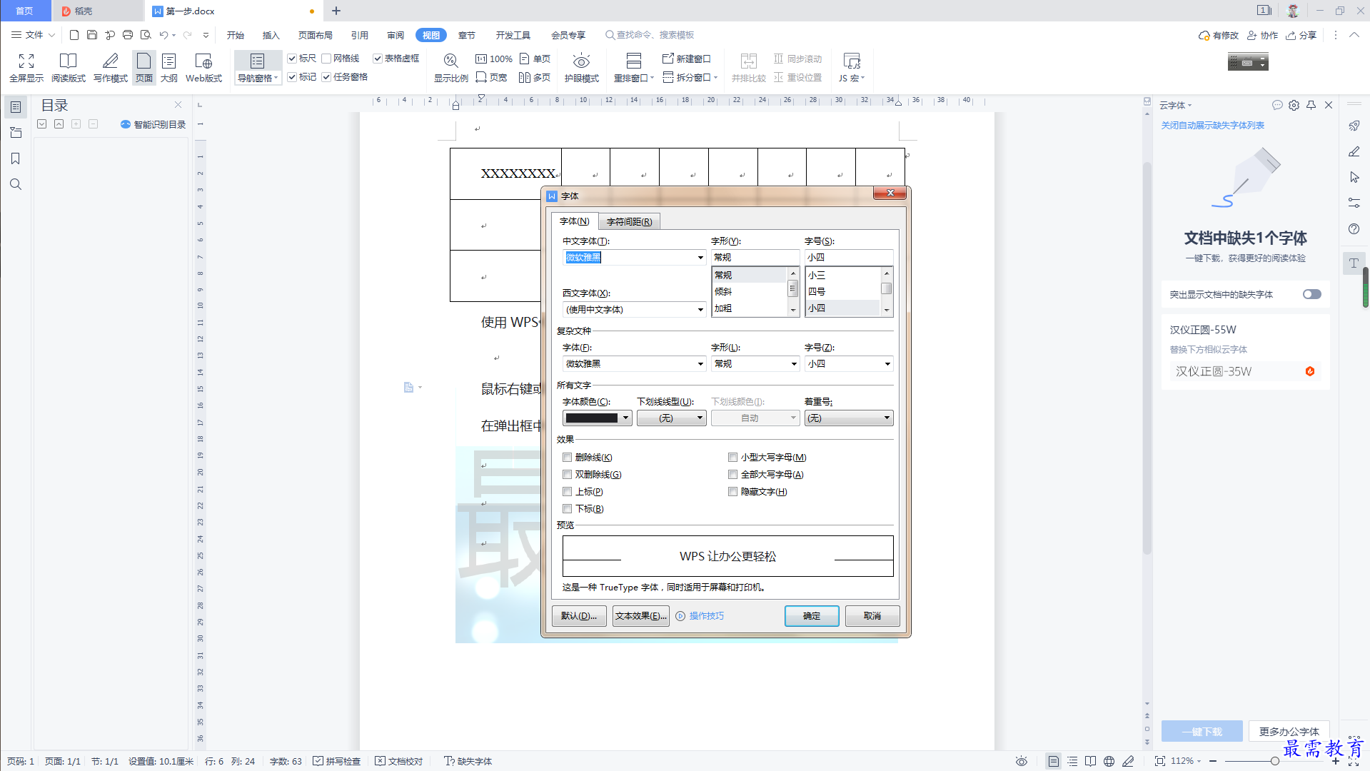The width and height of the screenshot is (1370, 771).
Task: Click the rearrange windows icon
Action: [633, 68]
